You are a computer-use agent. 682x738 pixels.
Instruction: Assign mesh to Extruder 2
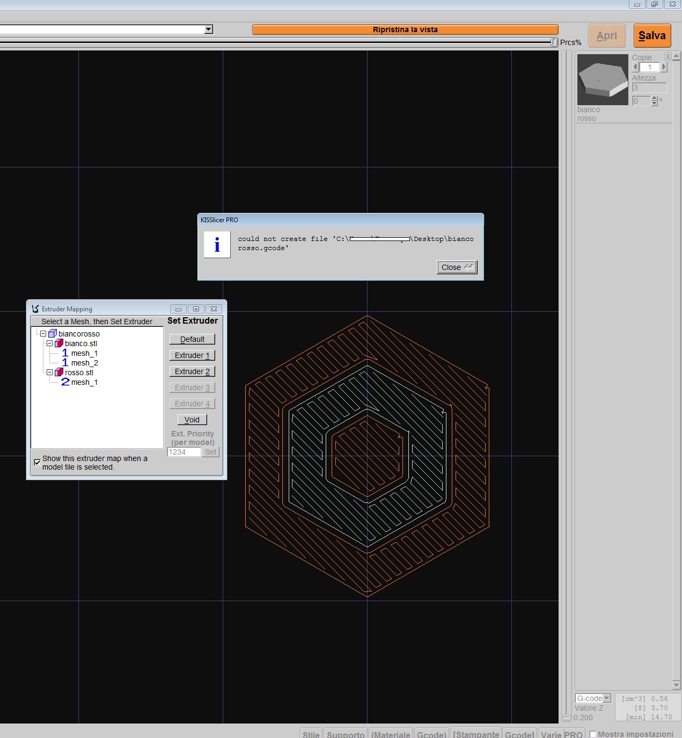pyautogui.click(x=192, y=371)
